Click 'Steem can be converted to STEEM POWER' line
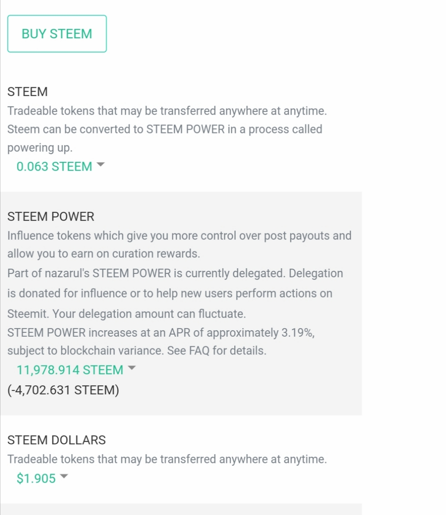This screenshot has width=446, height=515. coord(164,129)
